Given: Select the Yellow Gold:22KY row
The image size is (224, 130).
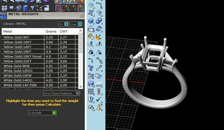Looking at the screenshot, I should point(40,61).
